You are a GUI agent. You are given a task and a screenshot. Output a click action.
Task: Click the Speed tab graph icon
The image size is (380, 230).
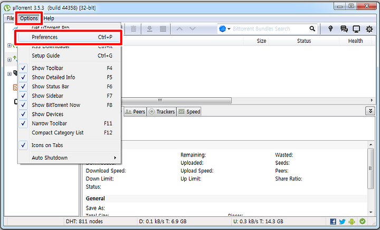pos(181,112)
